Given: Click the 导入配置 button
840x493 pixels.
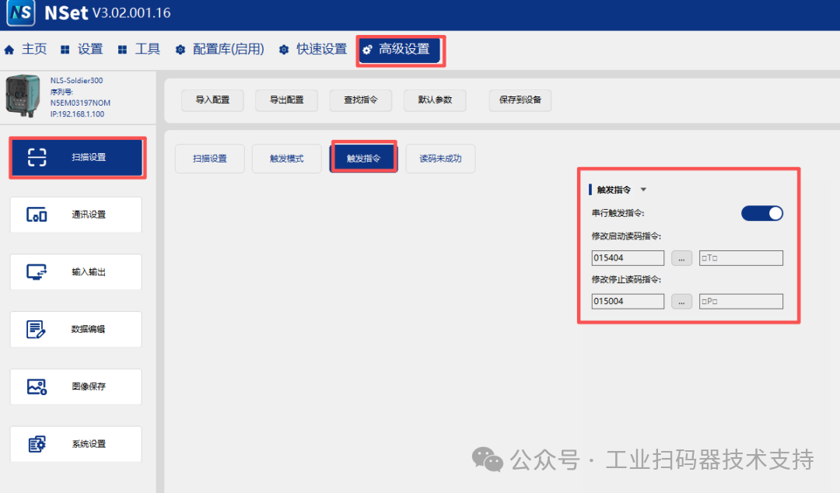Looking at the screenshot, I should (212, 100).
